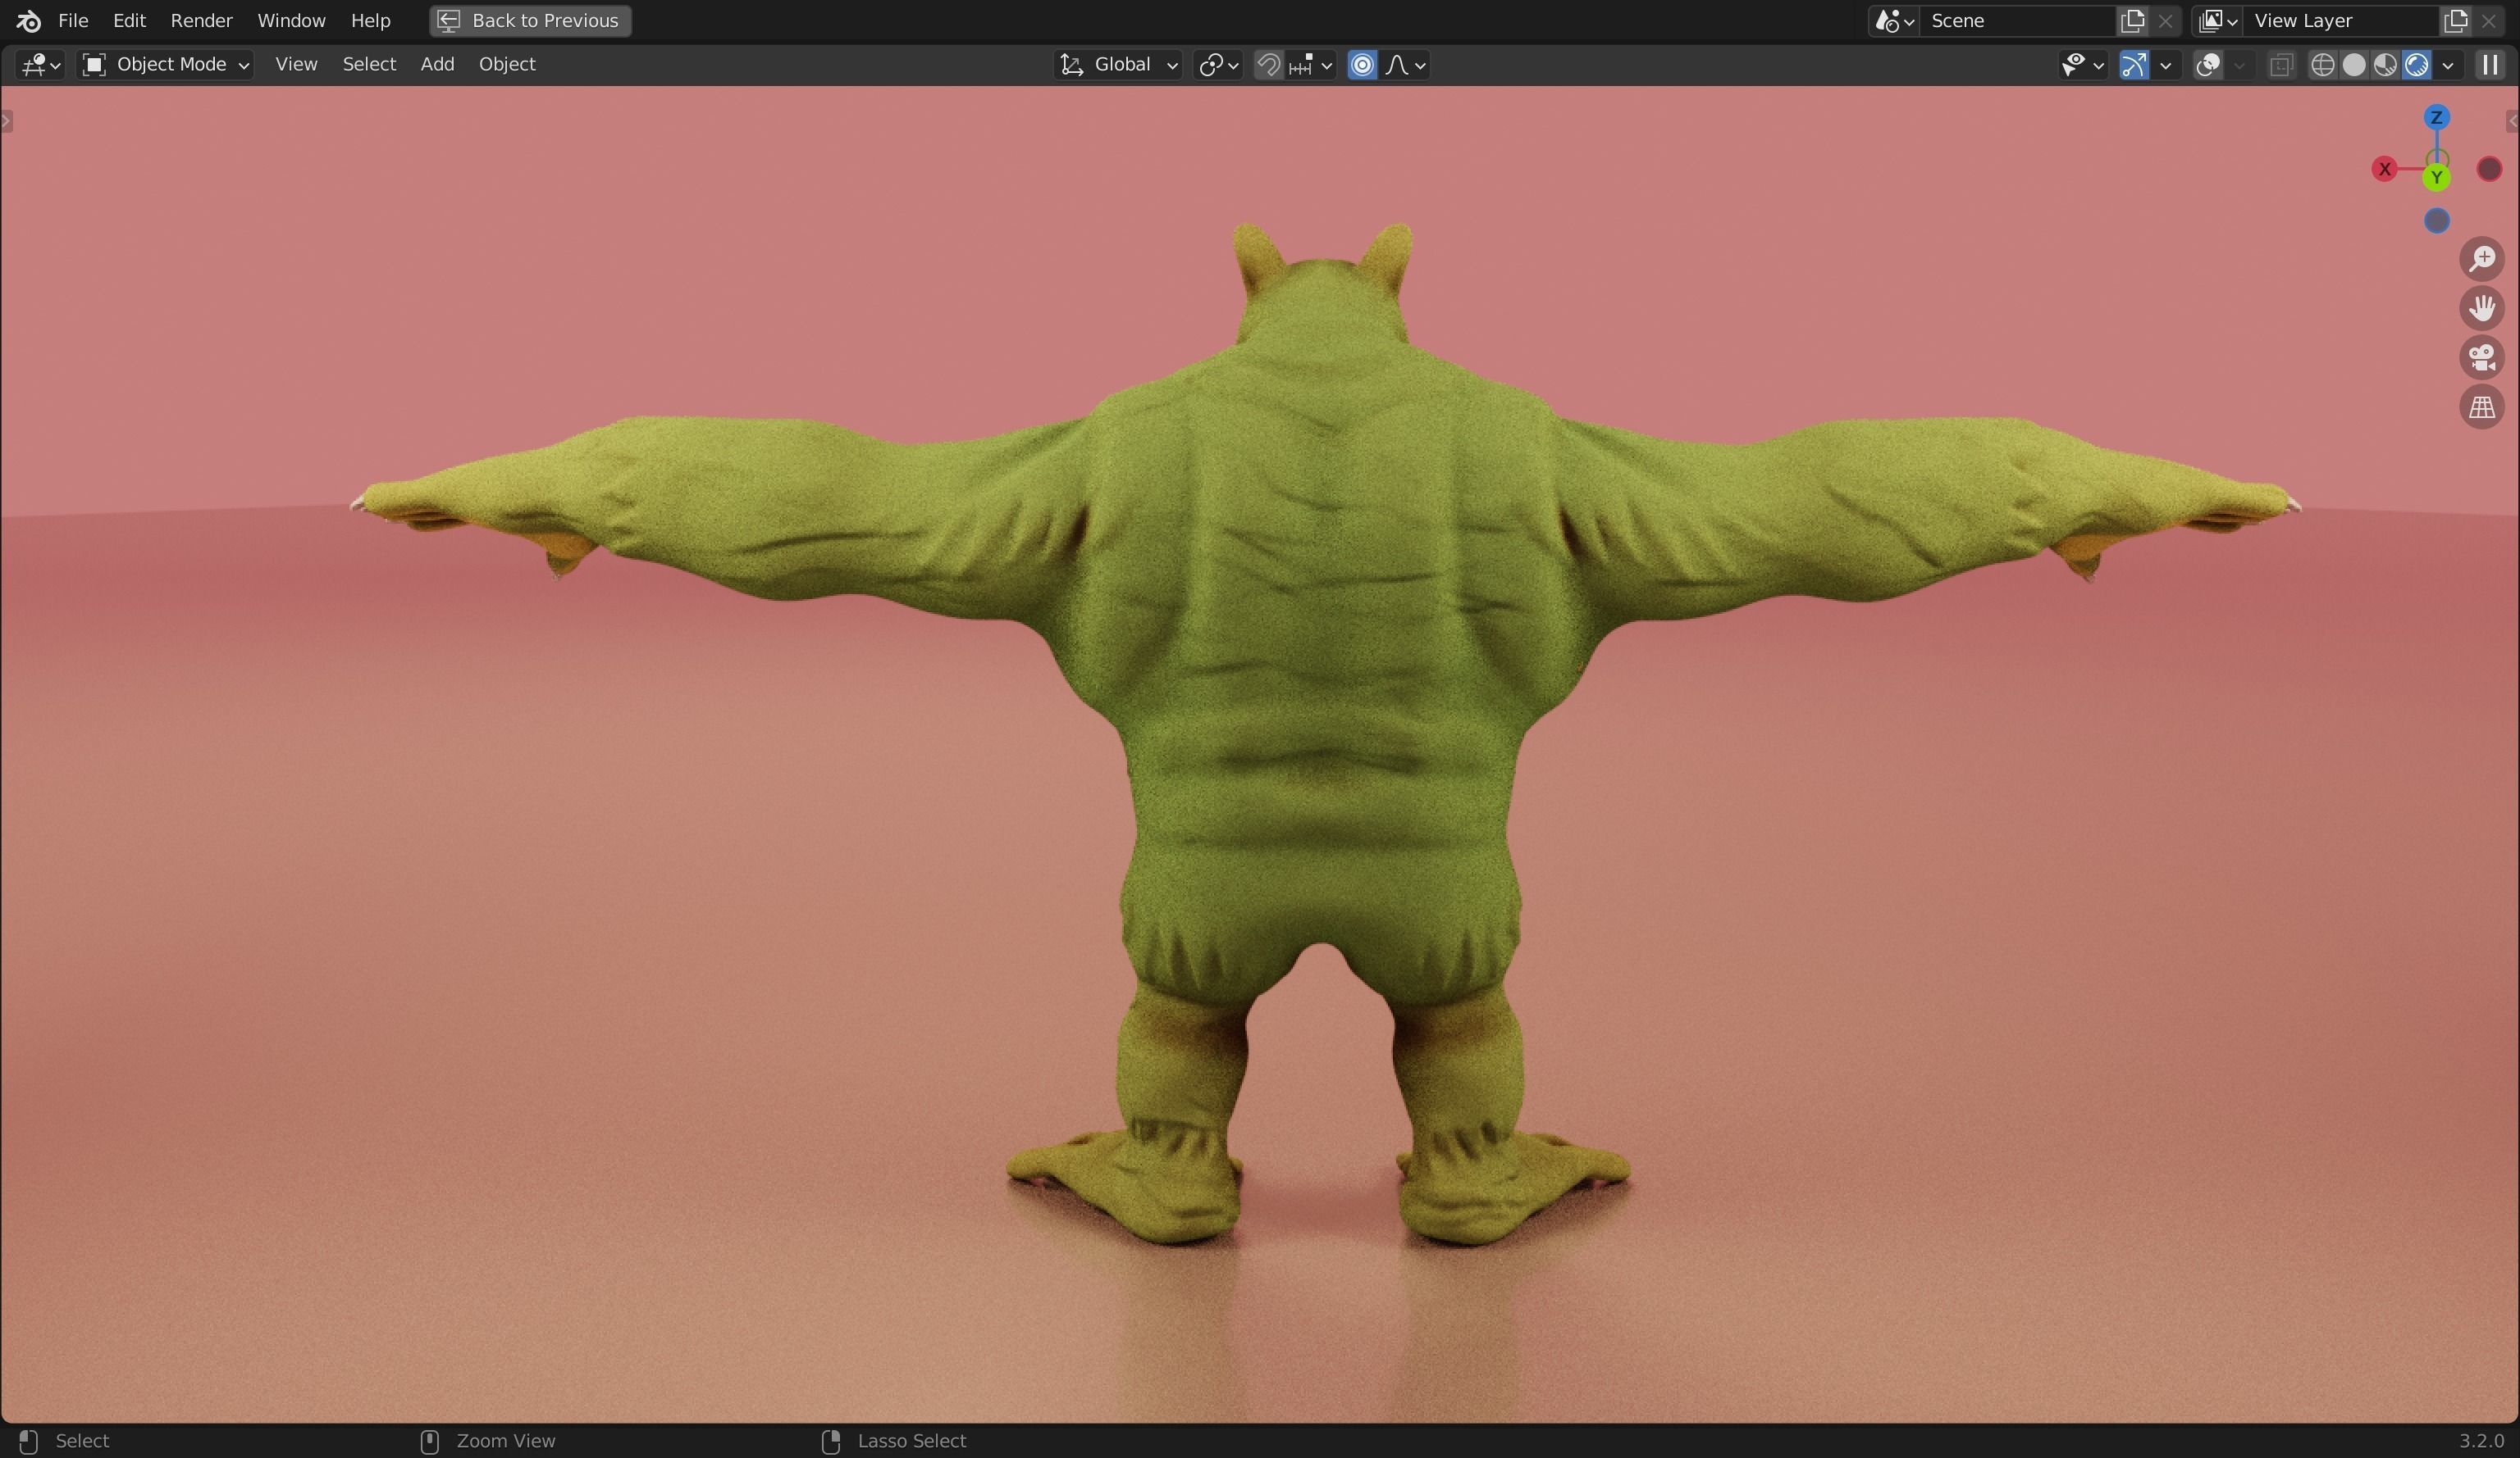Pause the viewport render preview

click(x=2489, y=65)
